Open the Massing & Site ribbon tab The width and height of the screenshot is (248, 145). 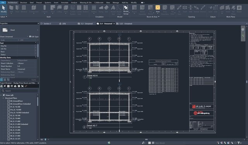pos(86,3)
